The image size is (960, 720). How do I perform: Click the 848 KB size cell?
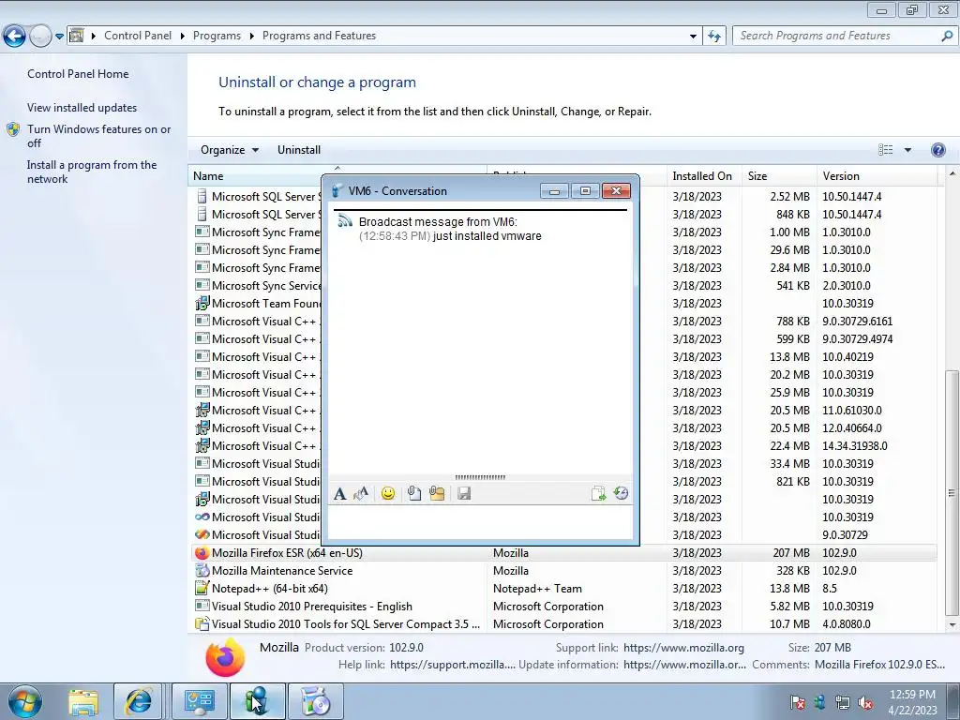(793, 215)
